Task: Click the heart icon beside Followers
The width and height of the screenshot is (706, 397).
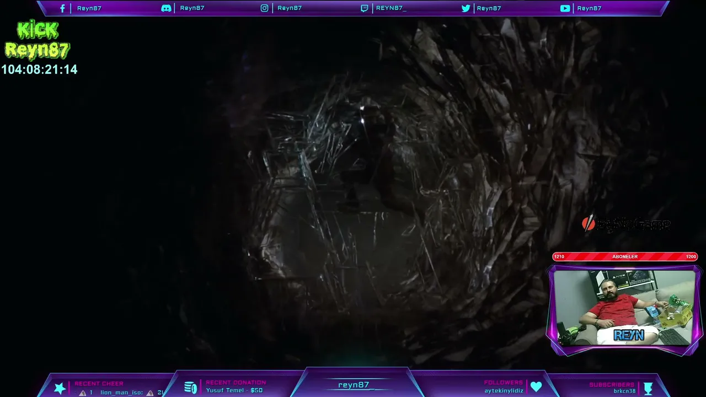Action: click(536, 387)
